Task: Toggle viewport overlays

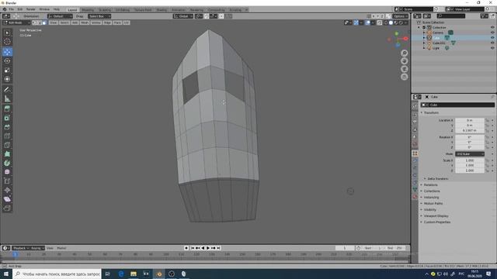Action: (367, 22)
